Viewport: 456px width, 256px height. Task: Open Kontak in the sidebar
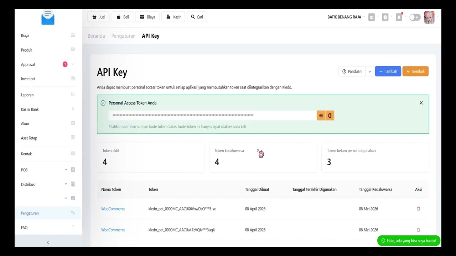click(x=48, y=154)
